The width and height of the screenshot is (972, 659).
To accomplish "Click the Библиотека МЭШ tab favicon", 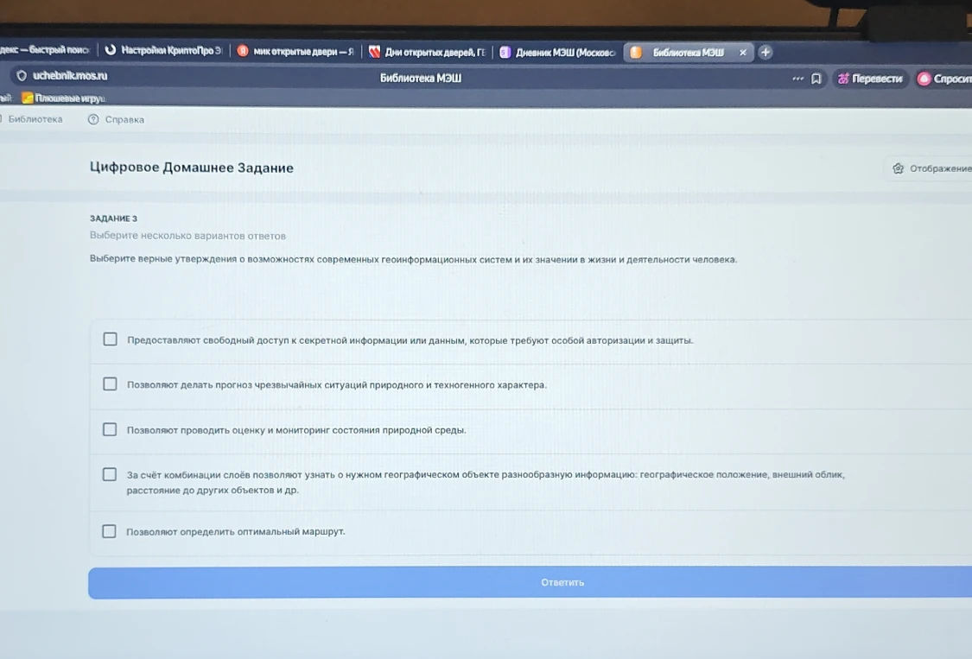I will tap(636, 53).
